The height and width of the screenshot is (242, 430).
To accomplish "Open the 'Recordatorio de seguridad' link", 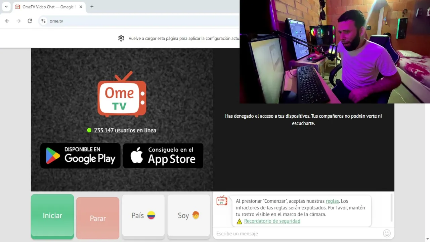I will pyautogui.click(x=272, y=221).
